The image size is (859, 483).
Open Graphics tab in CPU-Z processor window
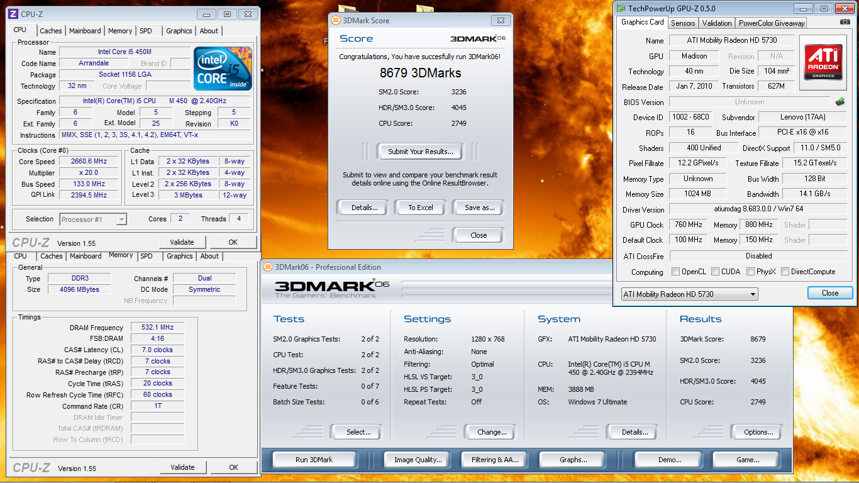pyautogui.click(x=179, y=31)
